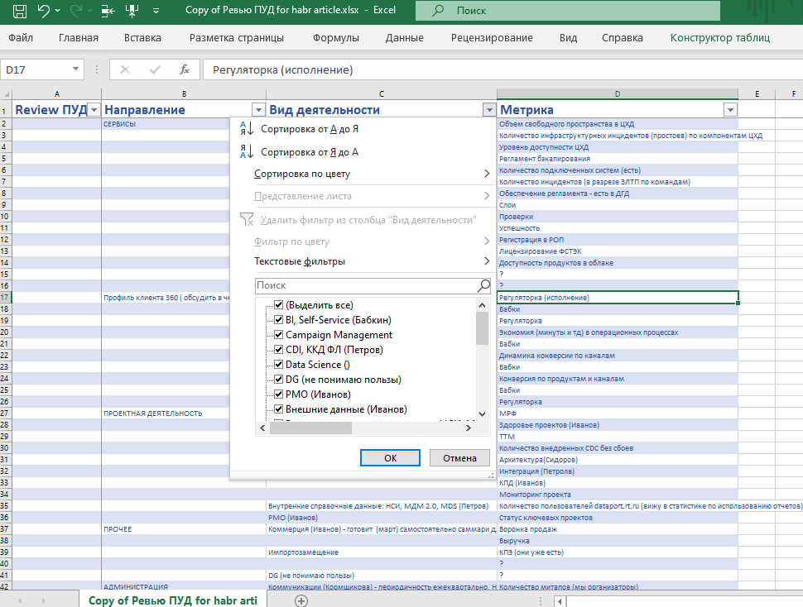Click the Файл menu button

click(21, 38)
